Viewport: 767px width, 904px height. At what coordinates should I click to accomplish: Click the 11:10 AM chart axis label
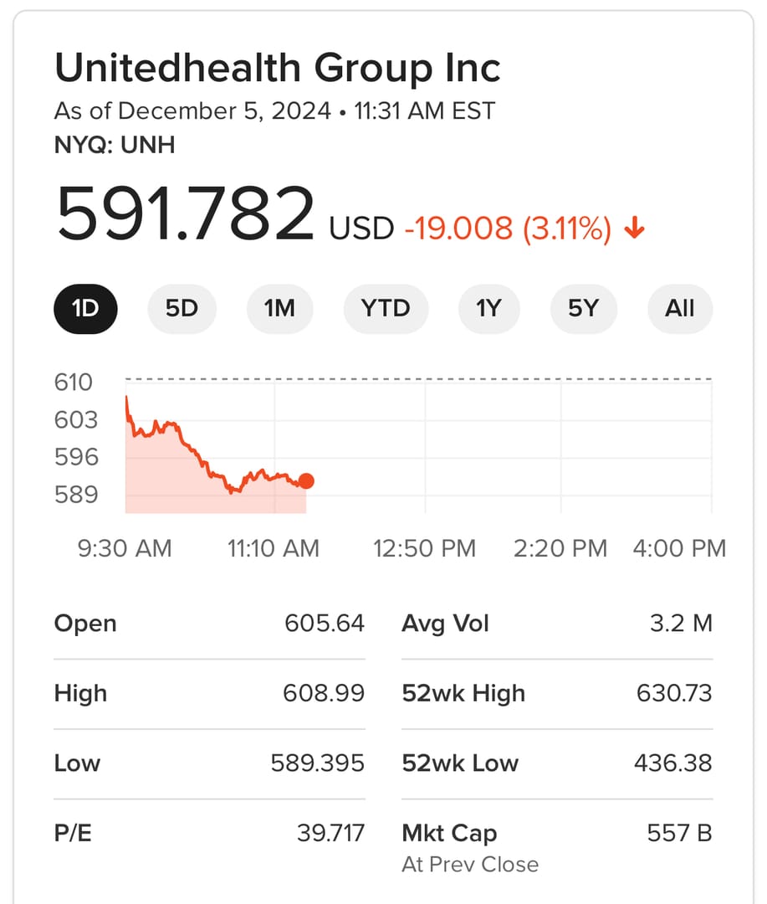click(274, 548)
